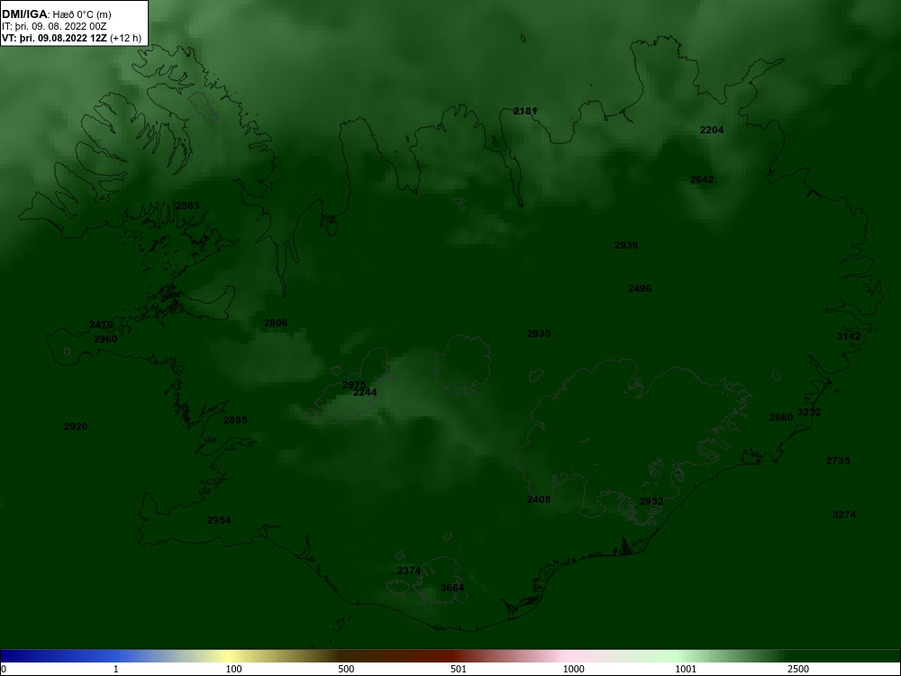Click the title line 'DMI/IGA: Hæð 0°C (m)'
901x676 pixels.
click(x=56, y=14)
